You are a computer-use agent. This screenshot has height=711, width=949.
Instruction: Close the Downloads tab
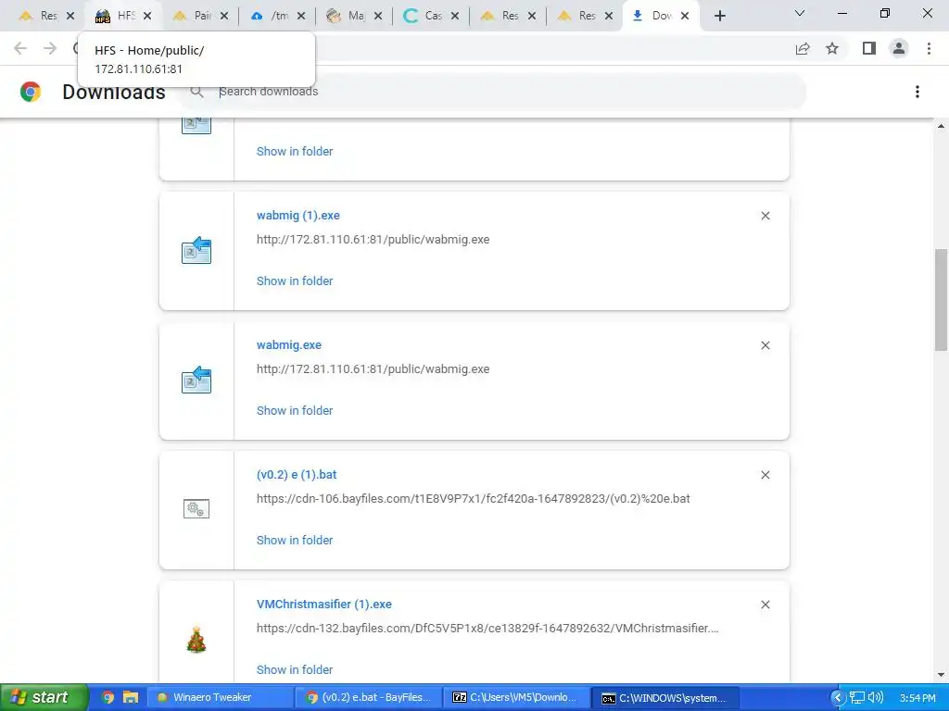click(685, 16)
